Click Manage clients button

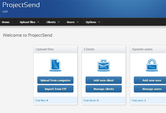pos(104,89)
